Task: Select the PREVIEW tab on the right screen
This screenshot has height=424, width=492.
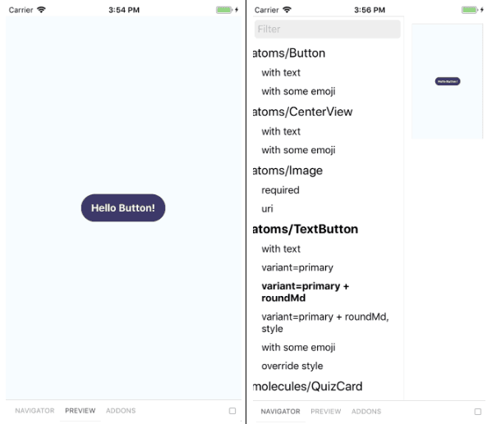Action: [x=326, y=412]
